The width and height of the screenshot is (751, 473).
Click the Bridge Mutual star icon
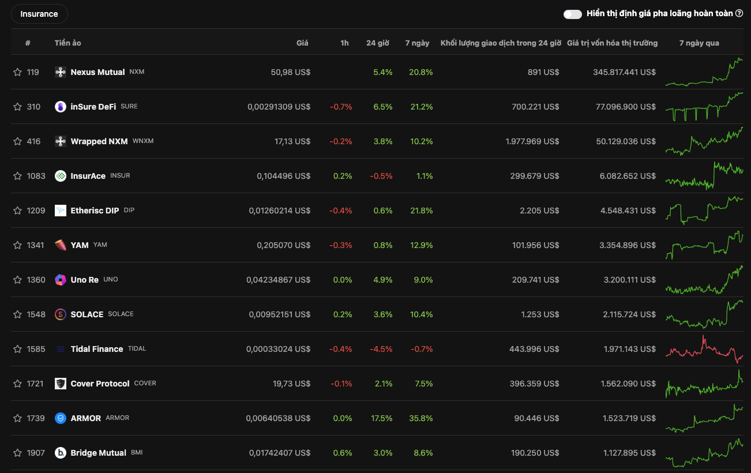pos(17,453)
